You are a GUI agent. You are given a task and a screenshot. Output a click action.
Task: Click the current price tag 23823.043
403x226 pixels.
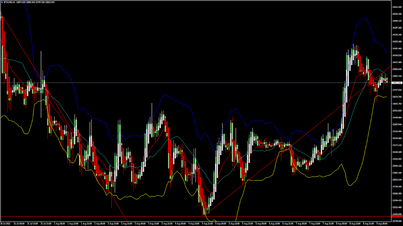(x=396, y=83)
